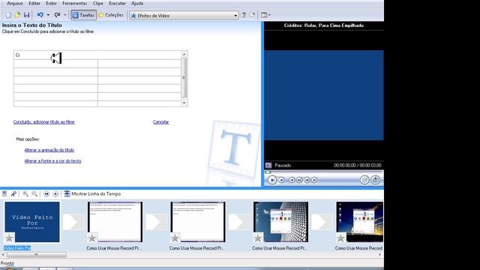Click the title text box containing 'Cr'

[x=97, y=55]
